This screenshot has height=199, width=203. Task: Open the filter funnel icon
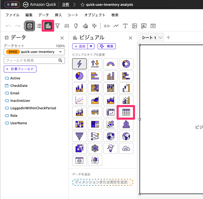[57, 26]
